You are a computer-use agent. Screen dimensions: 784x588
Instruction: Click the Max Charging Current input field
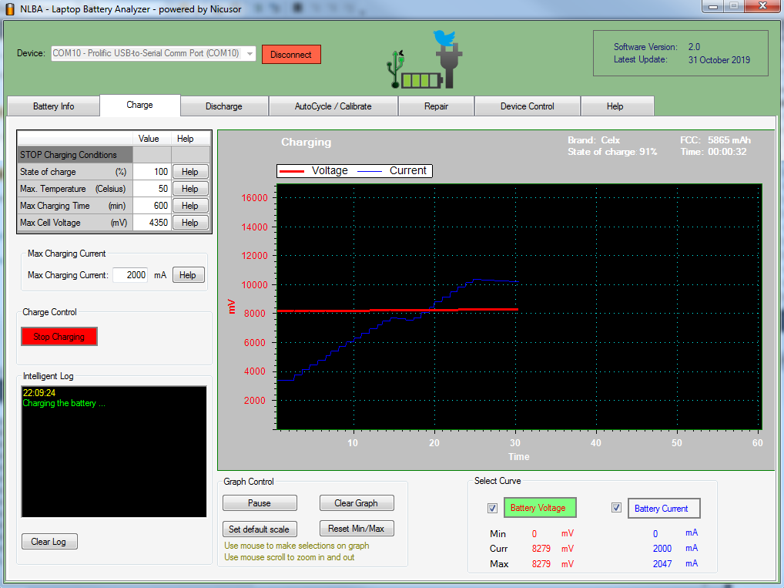129,274
